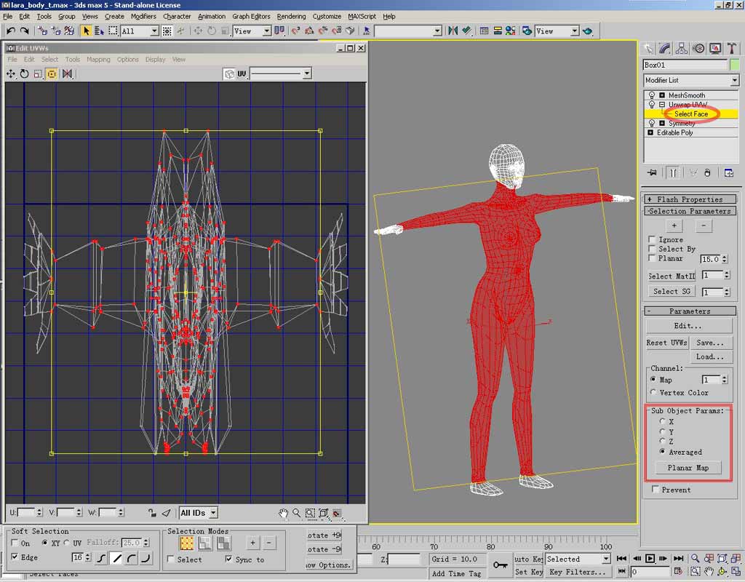
Task: Click the Quick Render teapot icon
Action: click(587, 31)
